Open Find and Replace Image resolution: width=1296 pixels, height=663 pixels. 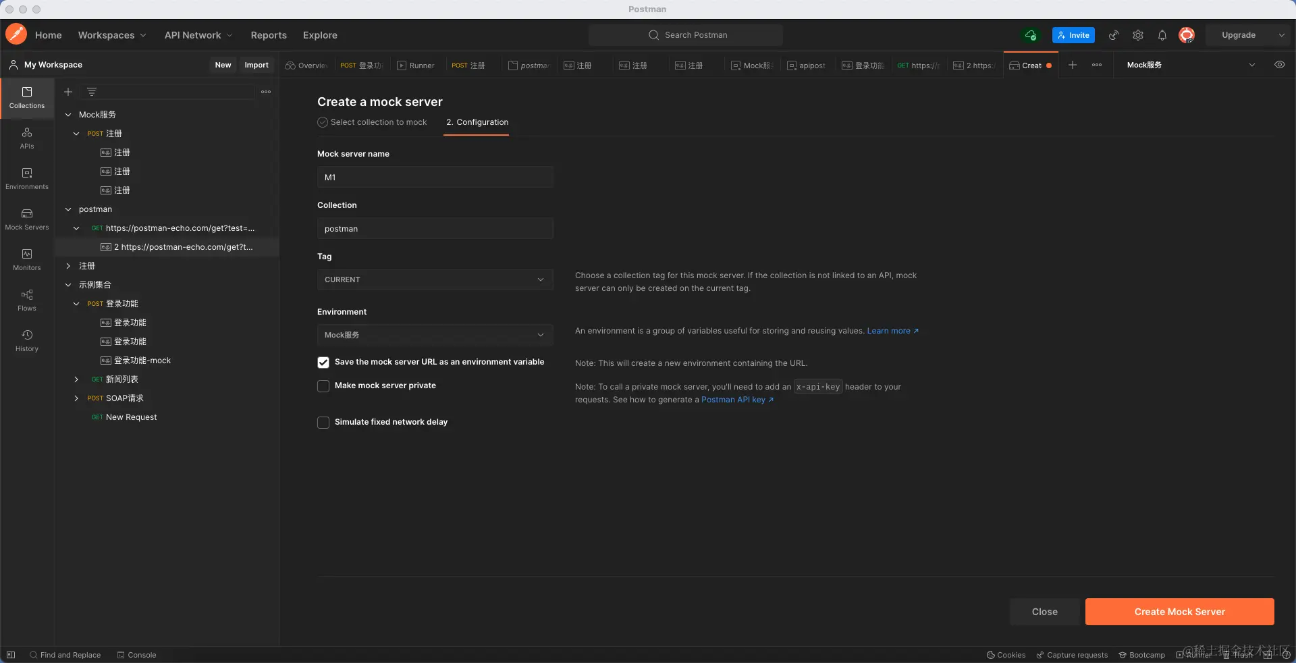[65, 655]
